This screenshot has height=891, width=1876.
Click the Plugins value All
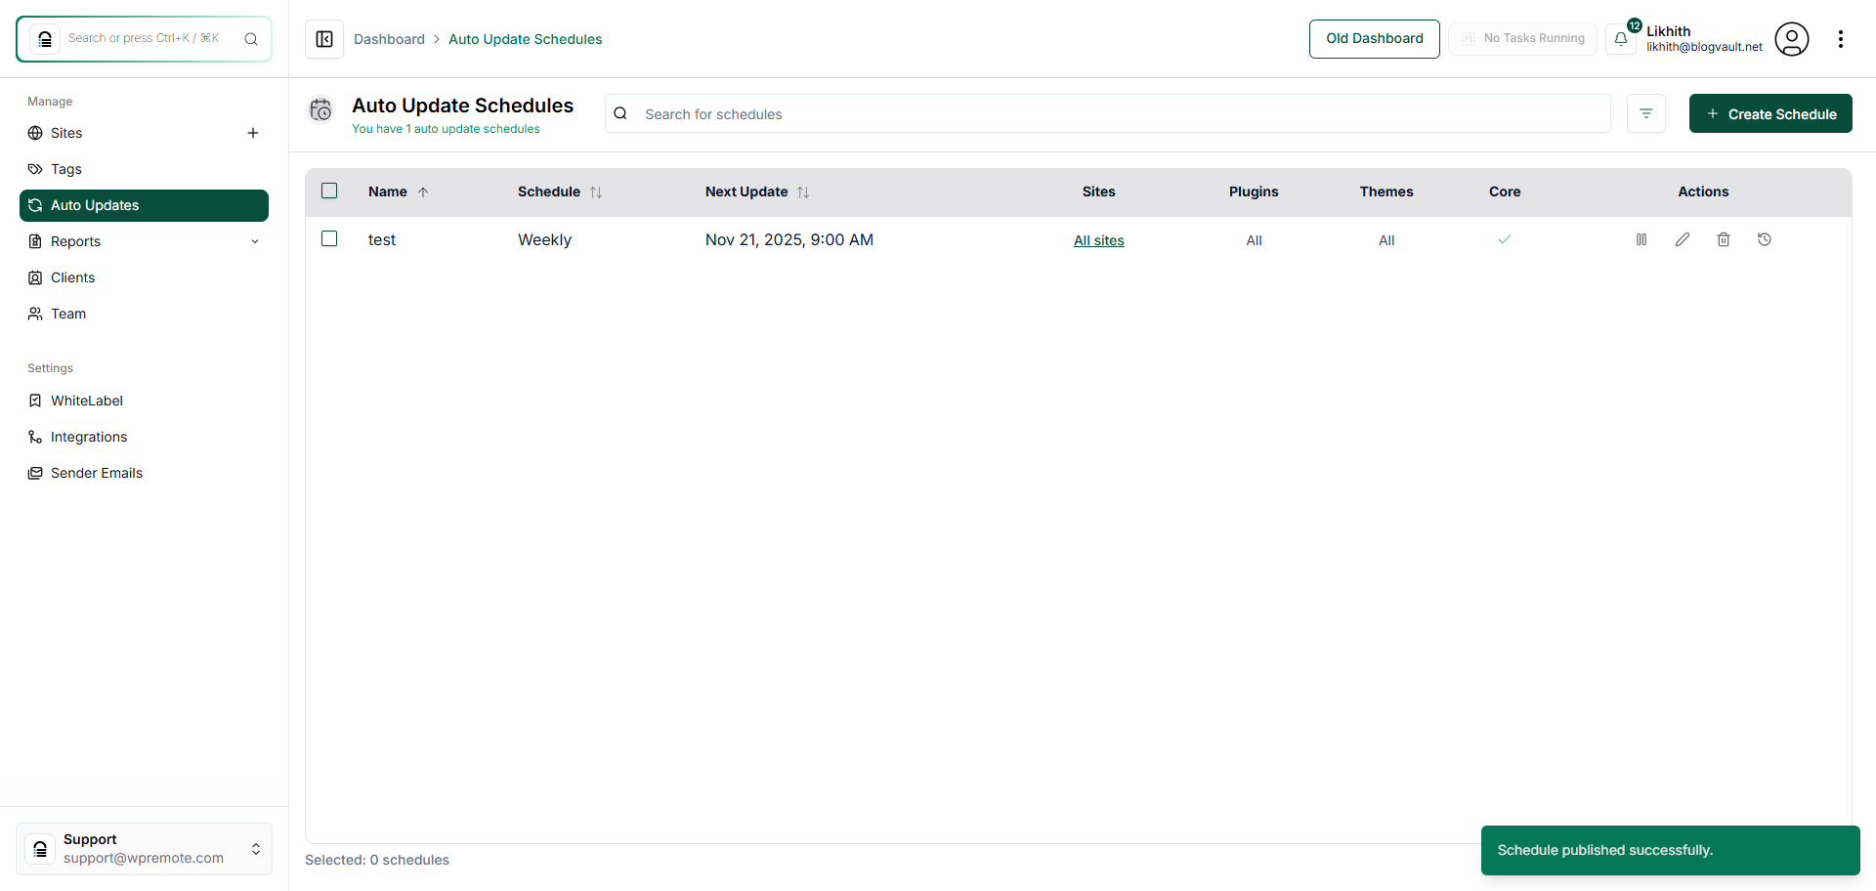pyautogui.click(x=1254, y=240)
